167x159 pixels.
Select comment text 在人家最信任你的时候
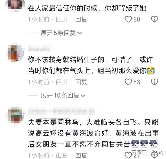tap(63, 8)
